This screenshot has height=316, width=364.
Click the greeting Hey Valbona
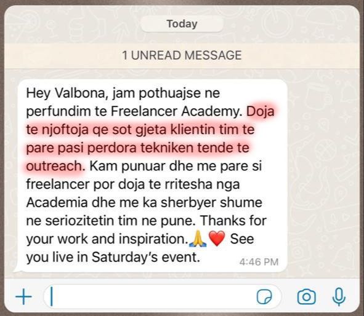click(65, 93)
